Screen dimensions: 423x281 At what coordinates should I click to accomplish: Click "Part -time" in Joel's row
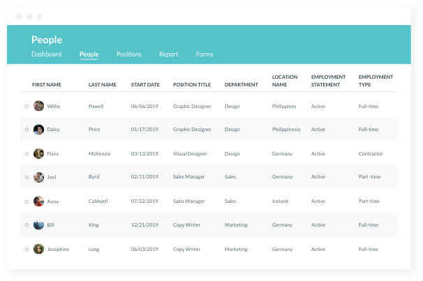369,177
